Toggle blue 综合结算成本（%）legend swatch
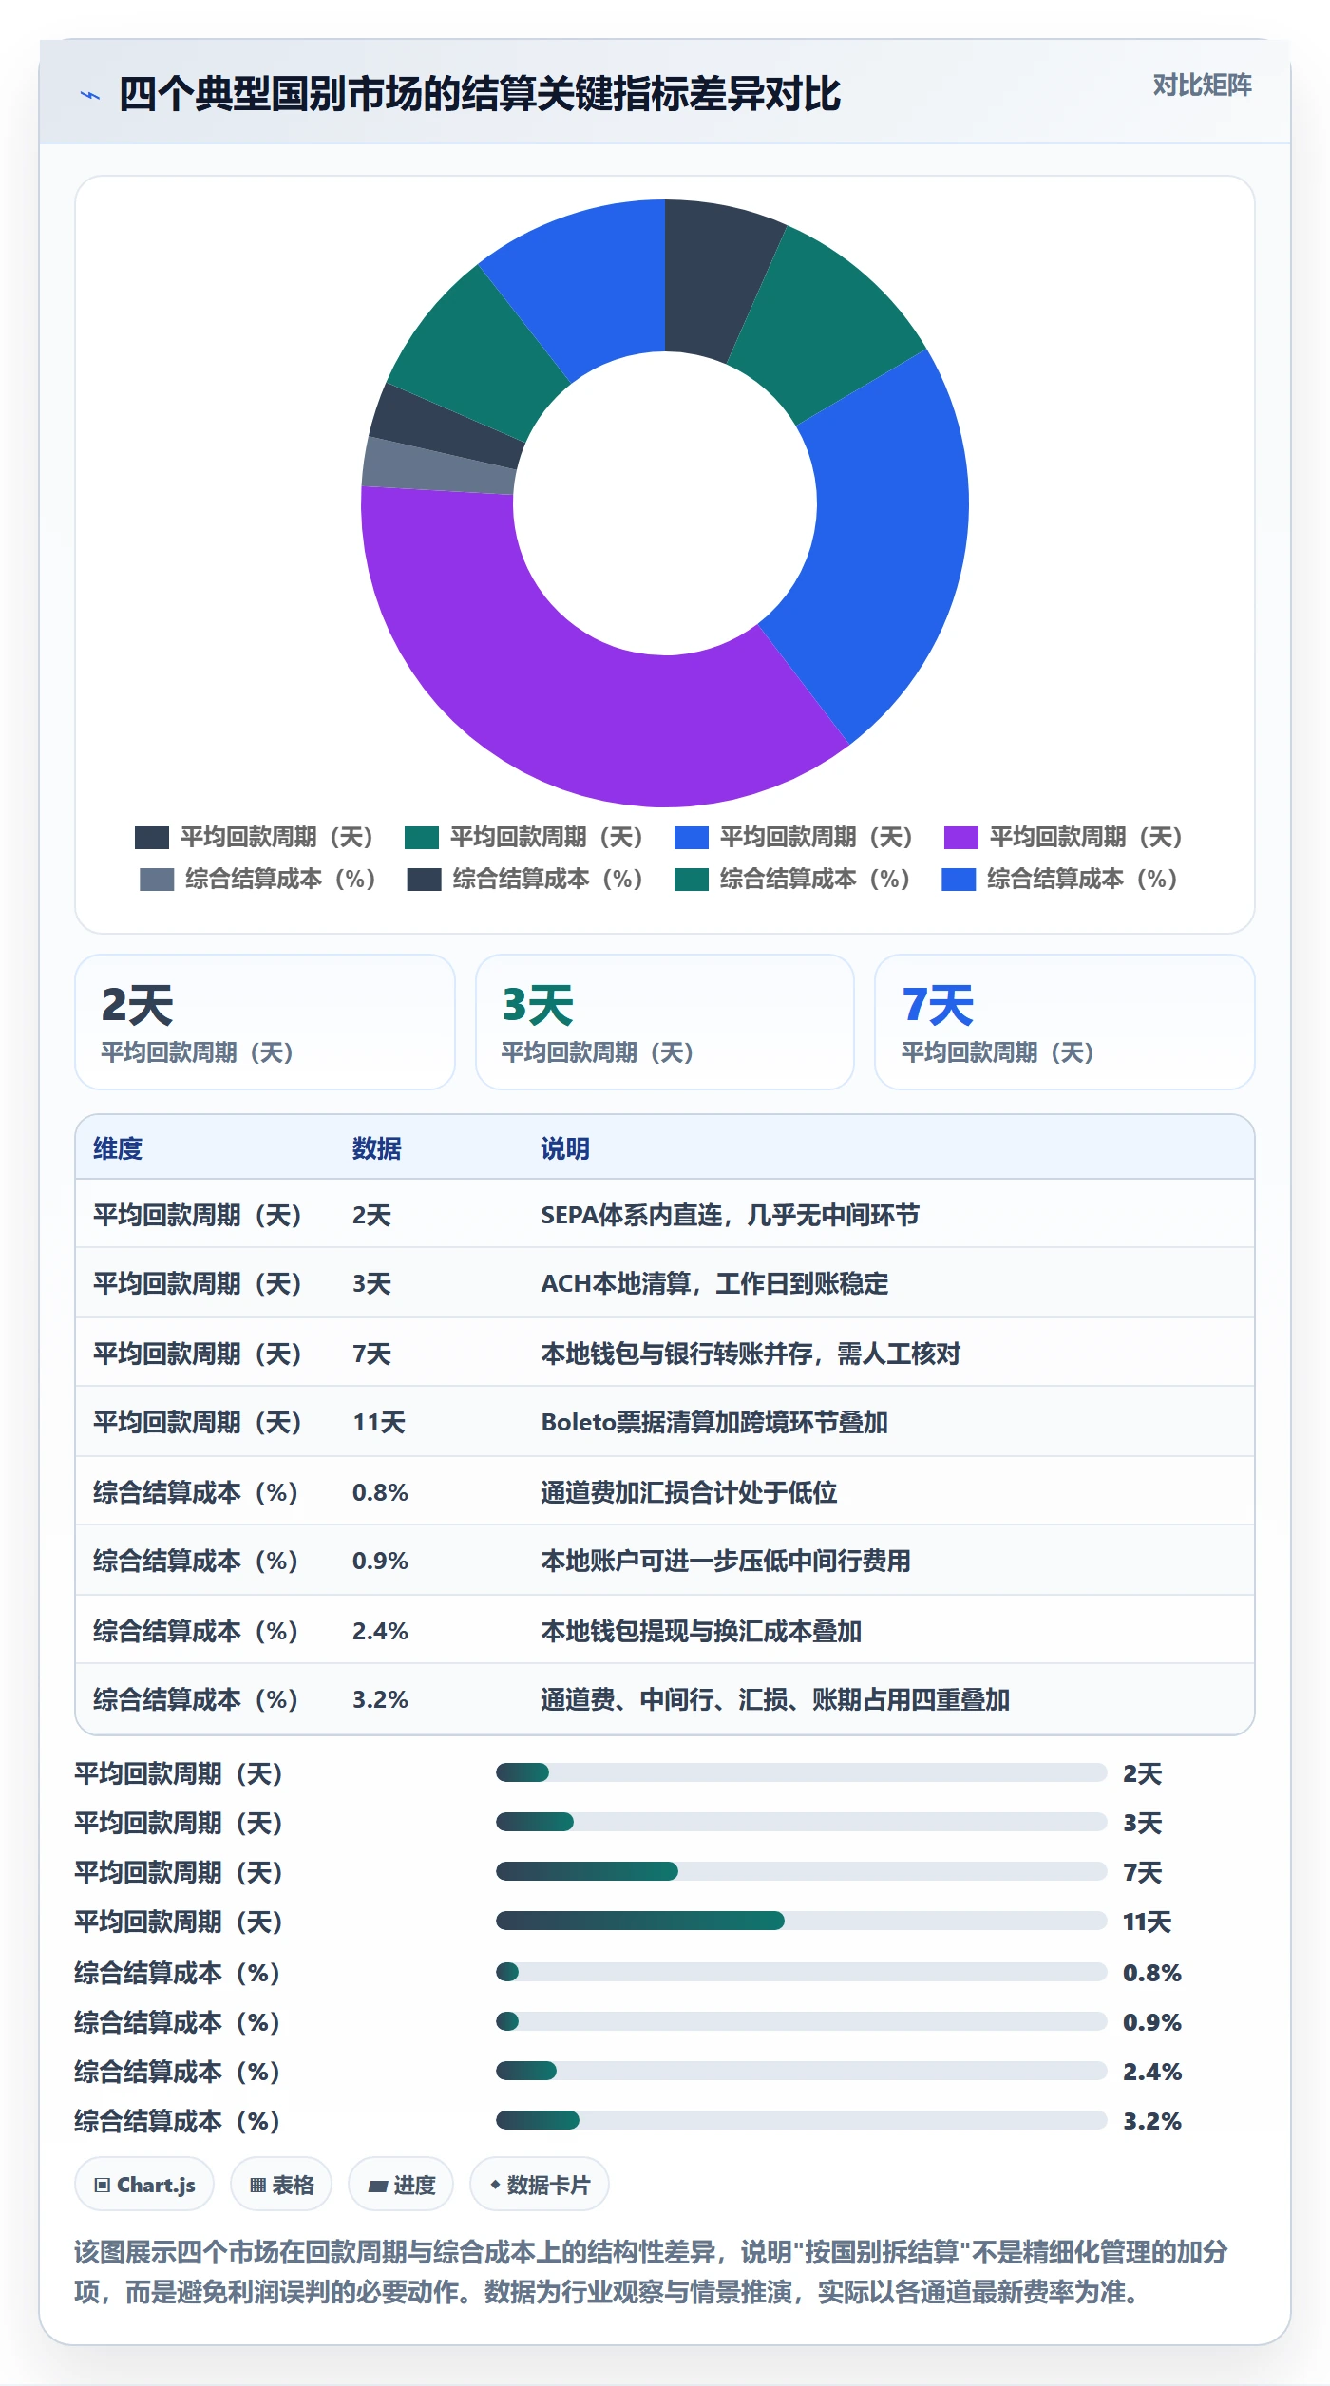Screen dimensions: 1330x2386 pos(959,879)
